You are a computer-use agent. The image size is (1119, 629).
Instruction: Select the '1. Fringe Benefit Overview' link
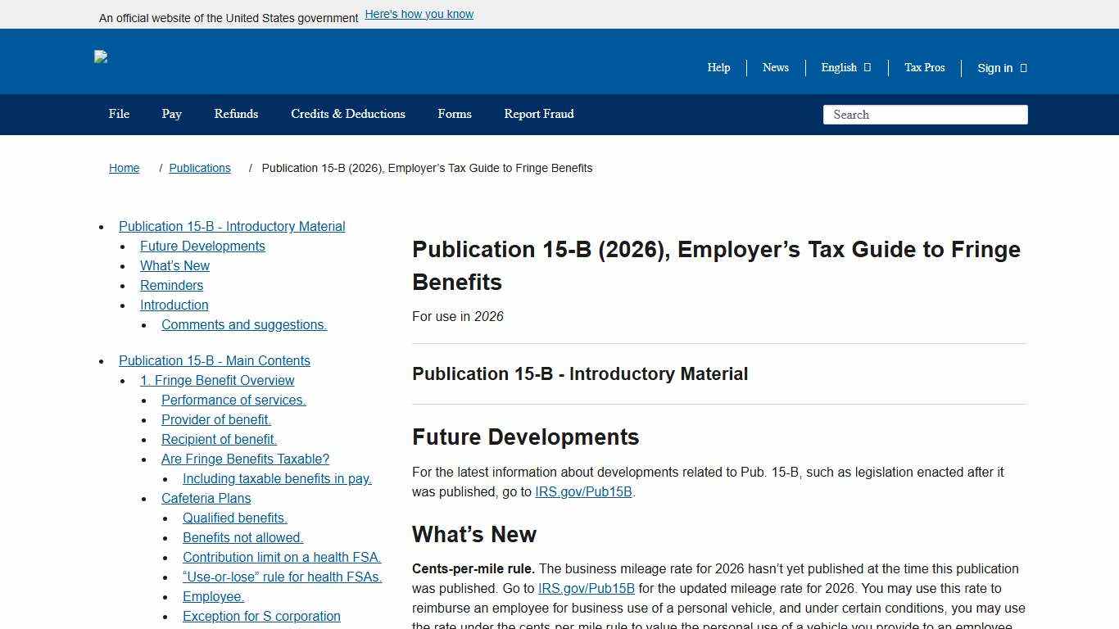click(x=217, y=380)
